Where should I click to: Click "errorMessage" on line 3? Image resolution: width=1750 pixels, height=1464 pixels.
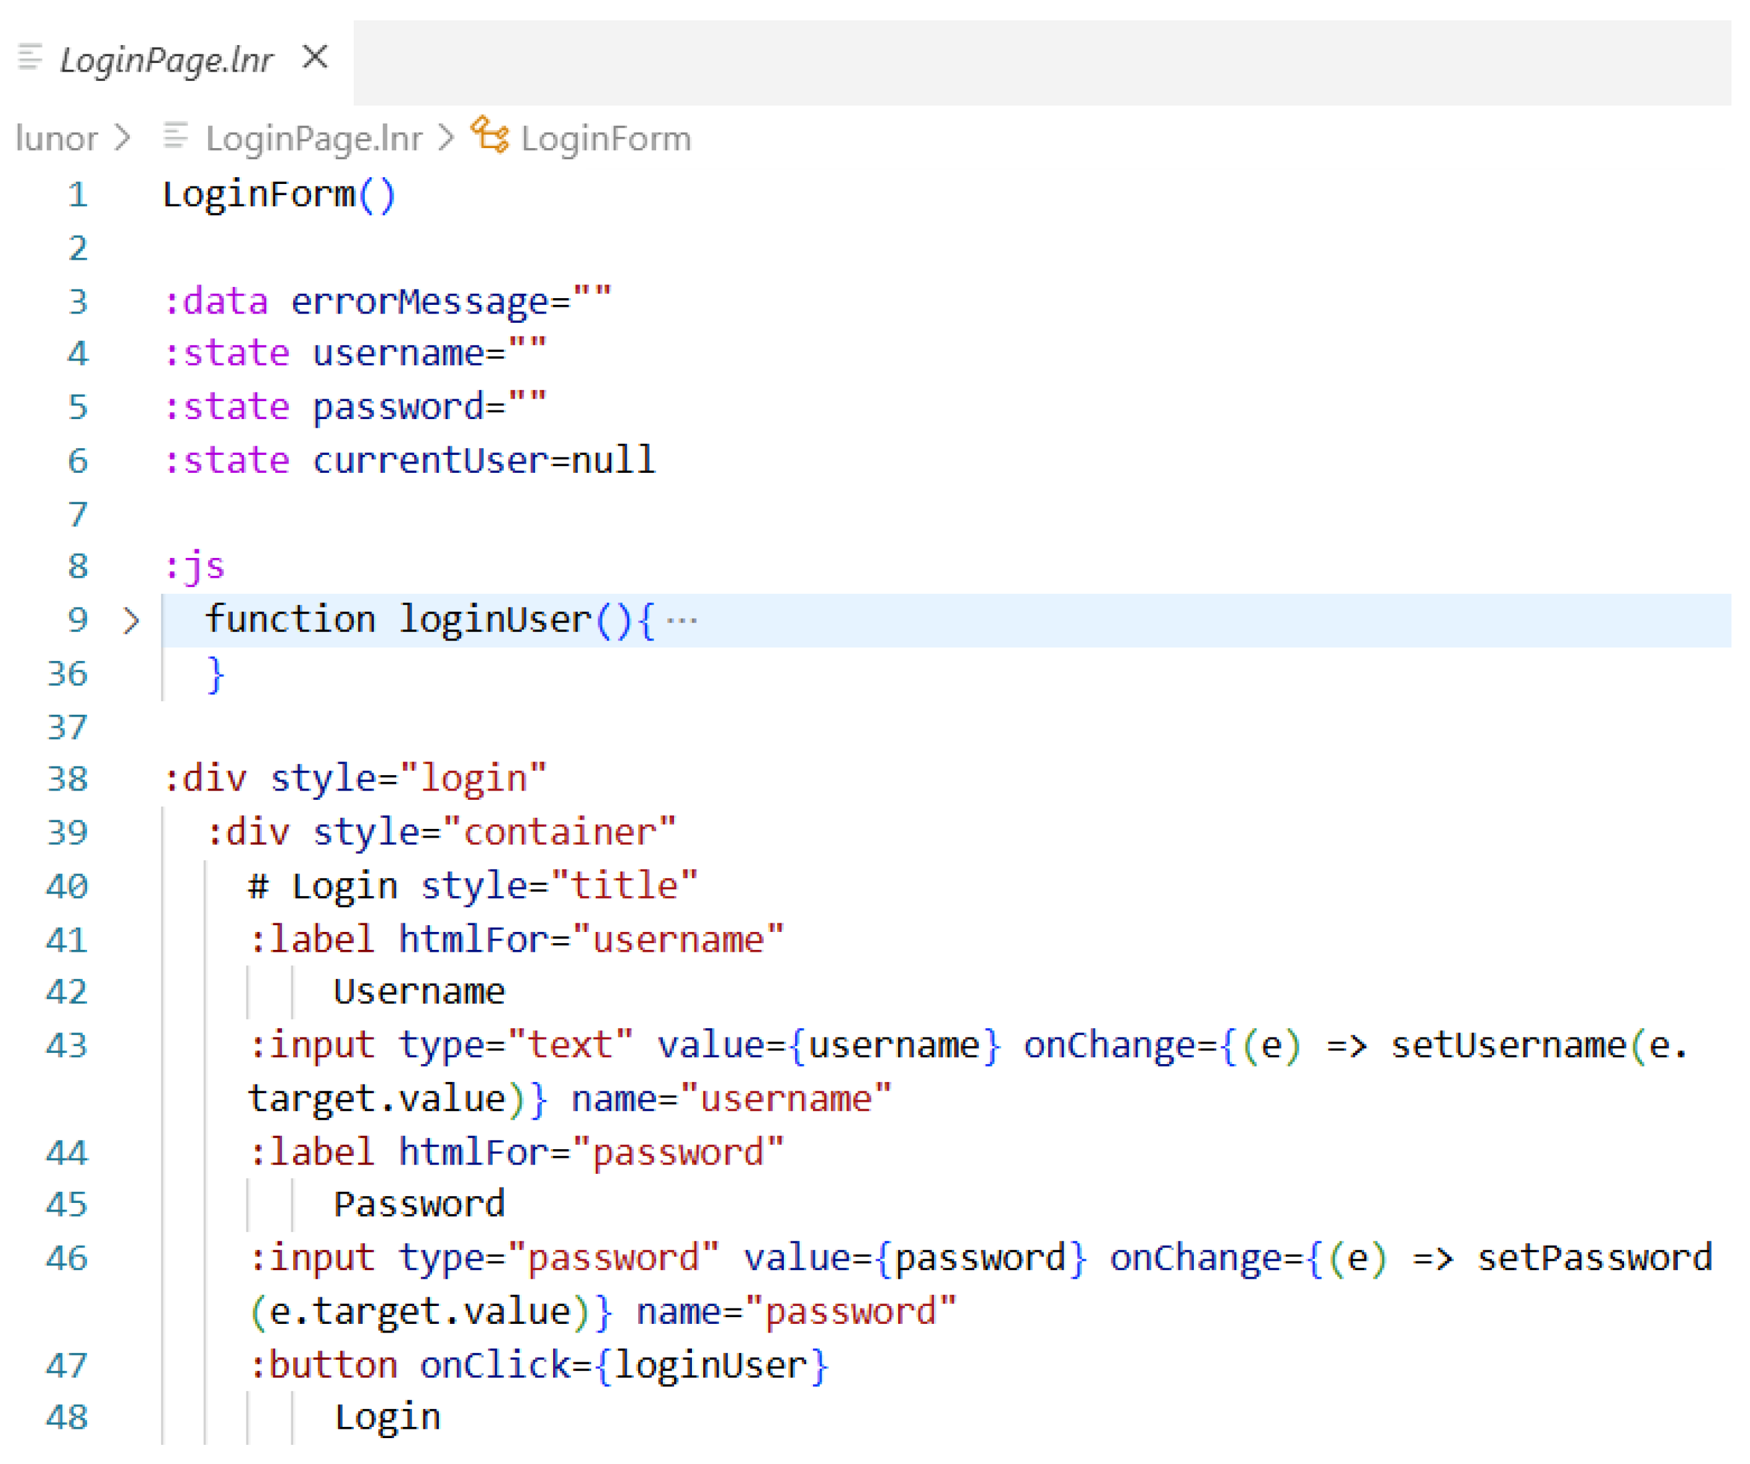point(420,302)
